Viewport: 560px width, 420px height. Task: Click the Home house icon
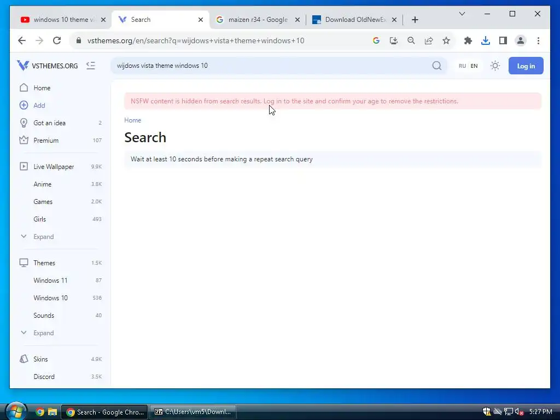tap(24, 87)
